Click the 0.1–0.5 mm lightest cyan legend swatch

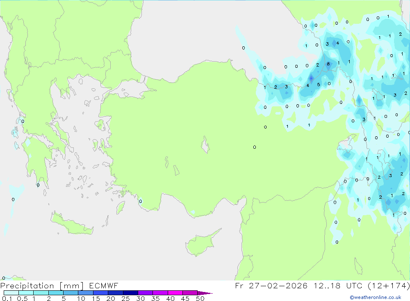11,293
